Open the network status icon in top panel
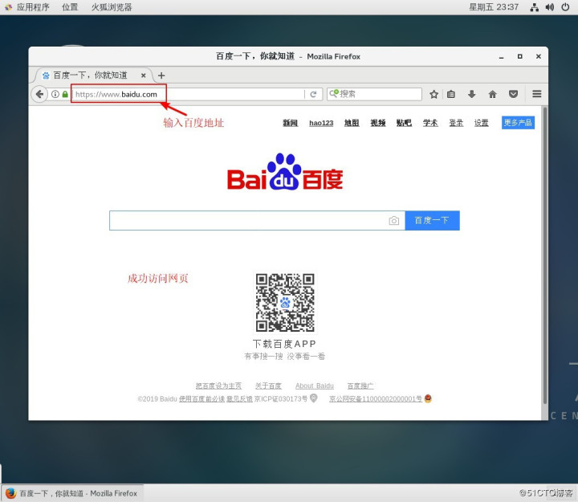The height and width of the screenshot is (502, 578). pyautogui.click(x=534, y=7)
